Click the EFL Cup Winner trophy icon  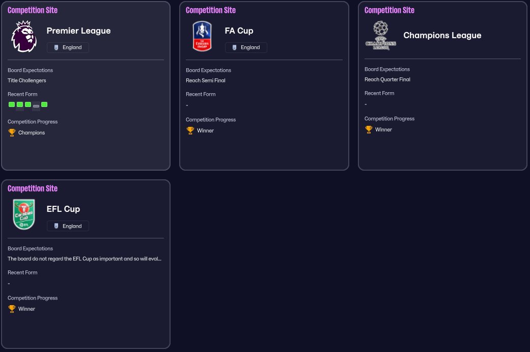[x=12, y=309]
